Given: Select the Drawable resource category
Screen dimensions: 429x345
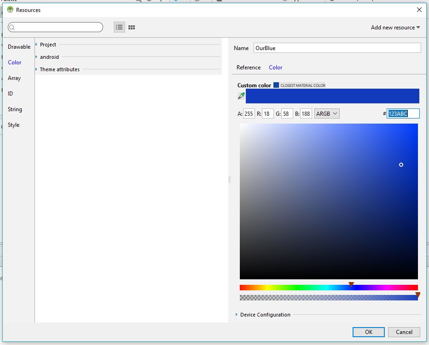Looking at the screenshot, I should tap(19, 47).
